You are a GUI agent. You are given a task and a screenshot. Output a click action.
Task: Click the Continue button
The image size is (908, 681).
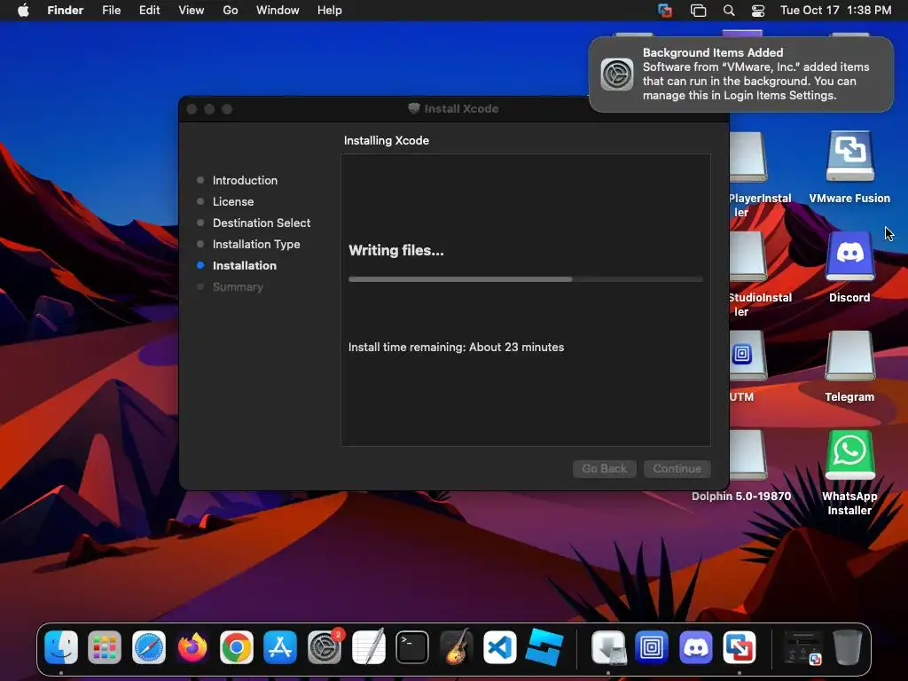point(677,468)
